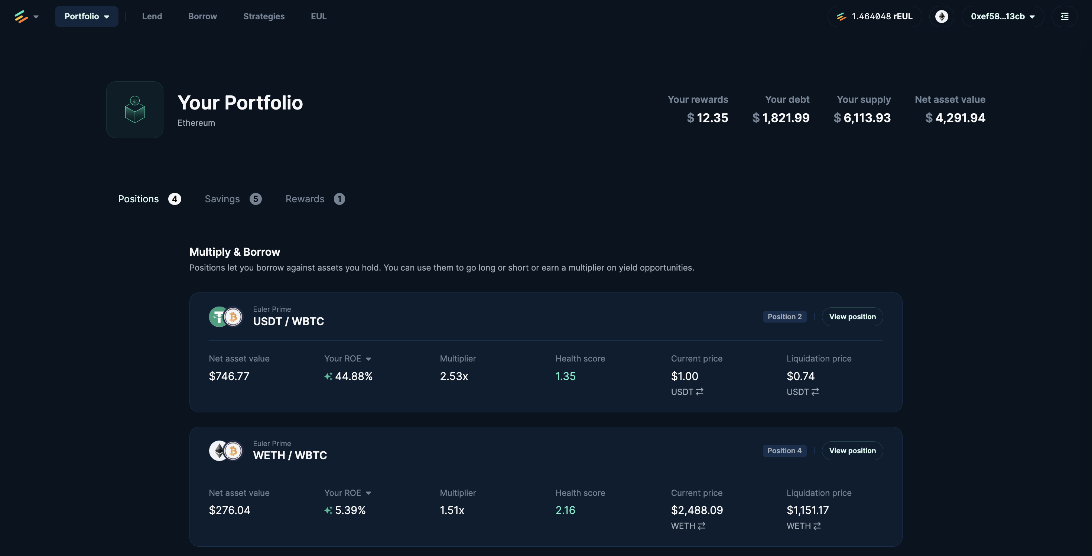
Task: Click the Ethereum network icon
Action: (942, 16)
